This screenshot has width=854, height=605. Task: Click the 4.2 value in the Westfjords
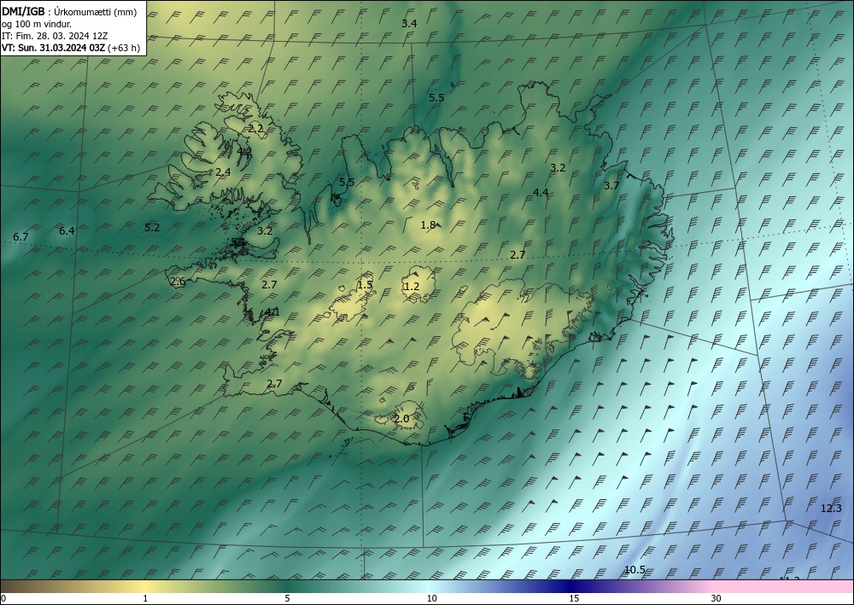pos(244,152)
